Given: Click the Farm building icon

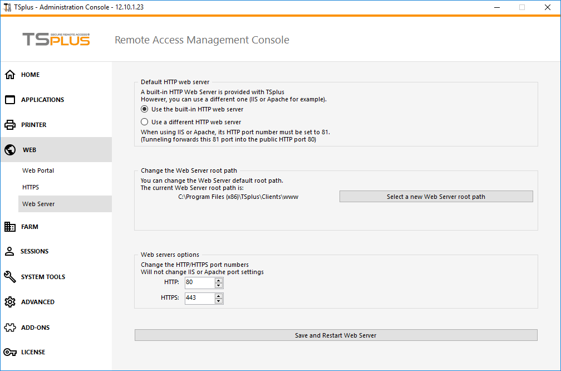Looking at the screenshot, I should click(10, 227).
